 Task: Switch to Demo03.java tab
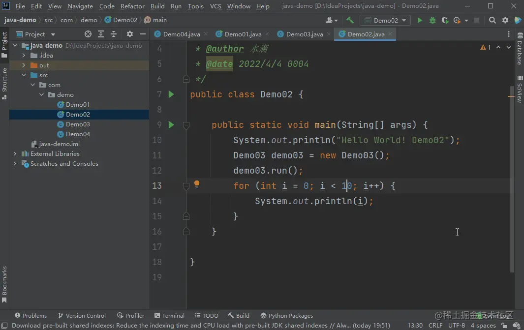(304, 34)
